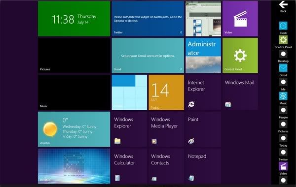This screenshot has height=187, width=296.
Task: Open the orange Today tile showing 14
Action: [166, 93]
